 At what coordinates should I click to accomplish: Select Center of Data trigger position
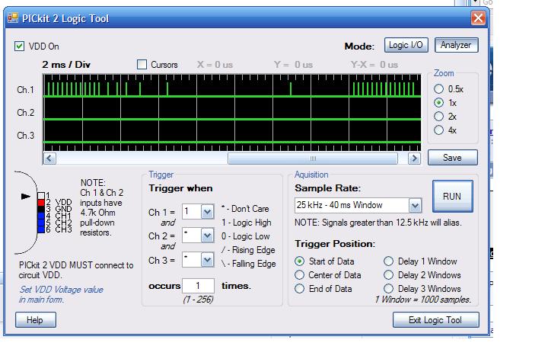tap(300, 274)
